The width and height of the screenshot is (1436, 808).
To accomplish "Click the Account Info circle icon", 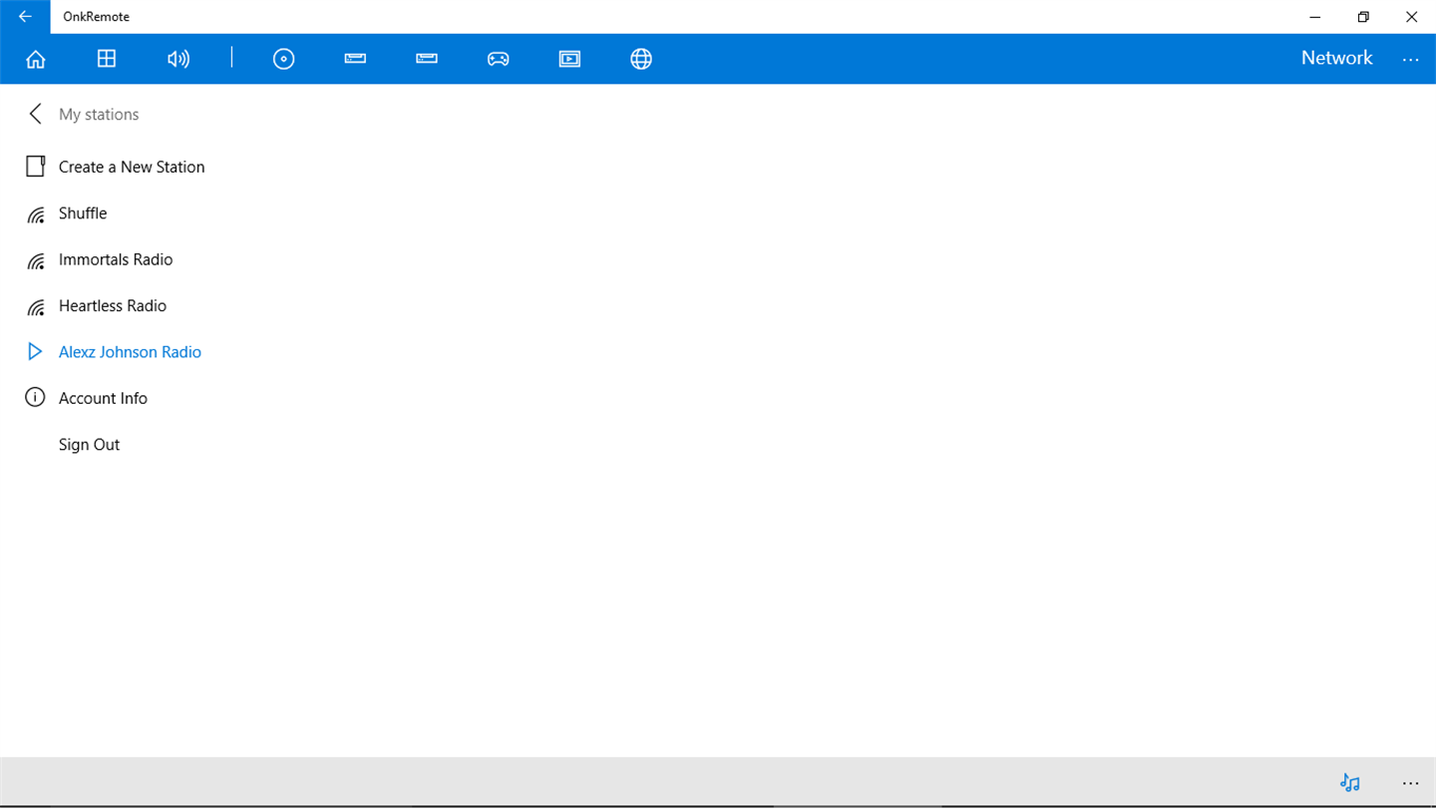I will 35,398.
